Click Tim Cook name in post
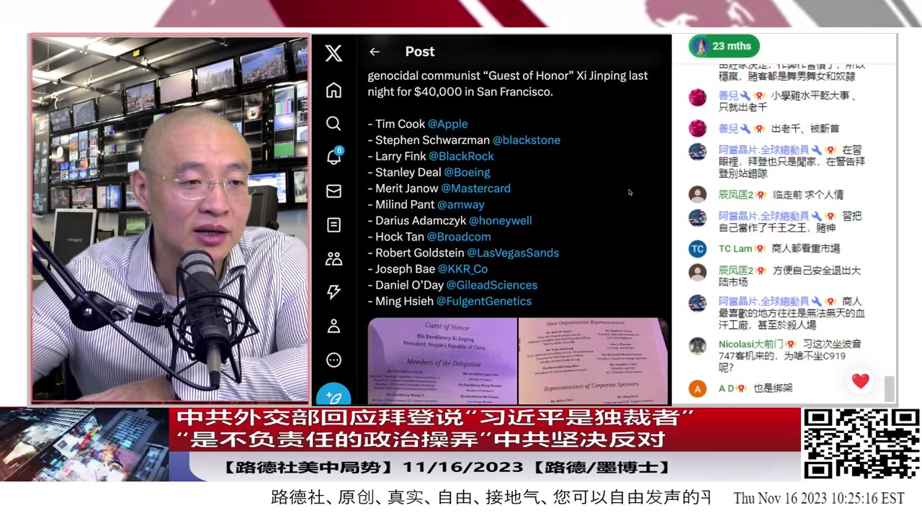The image size is (922, 518). pyautogui.click(x=400, y=124)
